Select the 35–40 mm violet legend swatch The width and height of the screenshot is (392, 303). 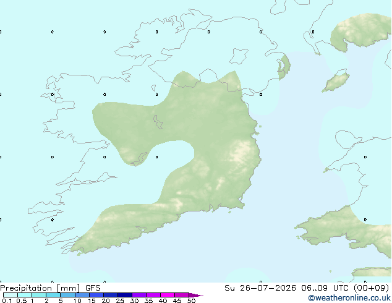pos(153,295)
